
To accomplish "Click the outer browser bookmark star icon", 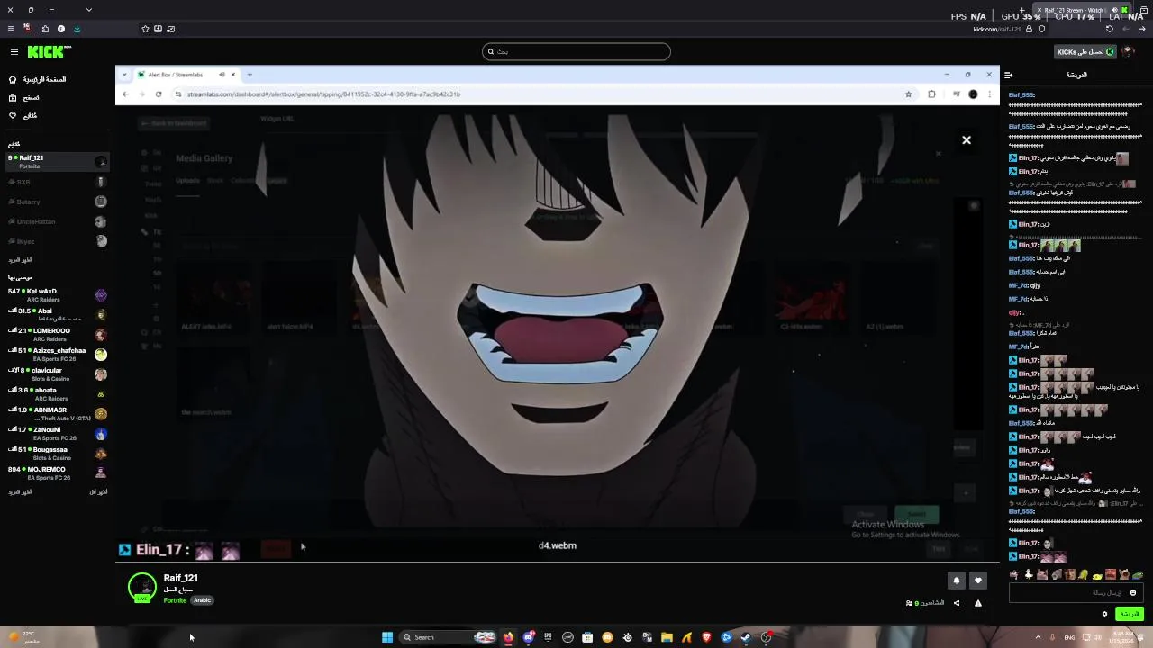I will 145,29.
